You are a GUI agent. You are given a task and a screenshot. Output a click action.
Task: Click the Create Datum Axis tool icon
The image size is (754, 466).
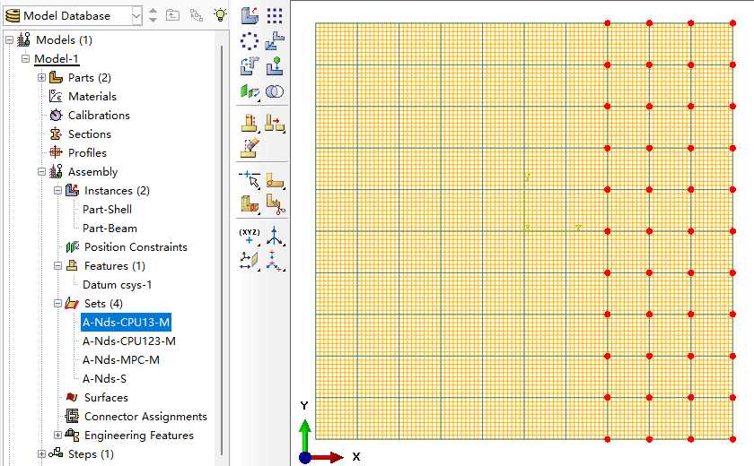point(275,236)
